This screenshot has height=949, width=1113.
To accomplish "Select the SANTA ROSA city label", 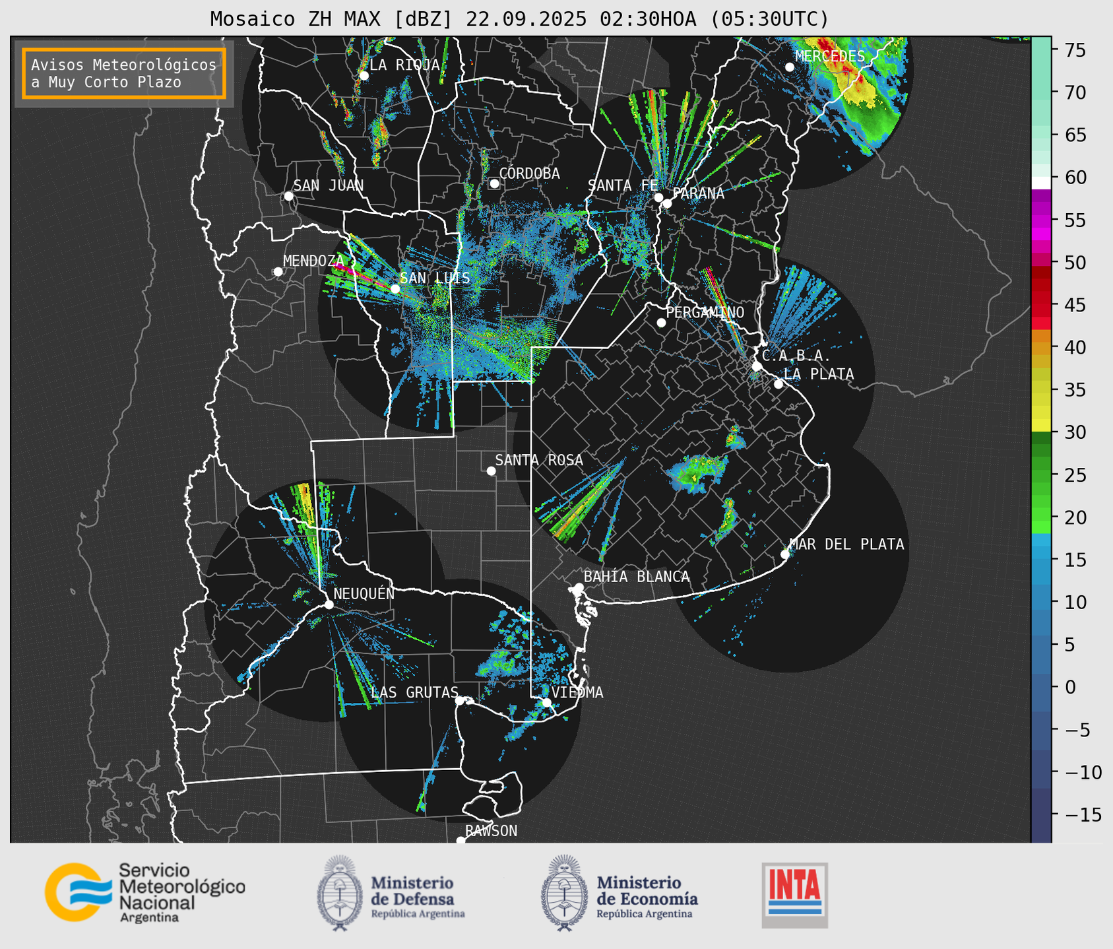I will click(x=539, y=460).
